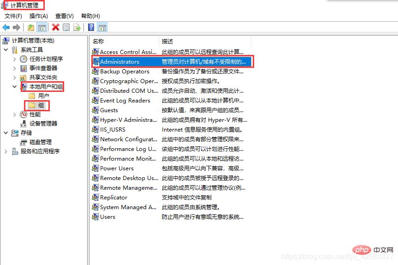Viewport: 398px width, 265px height.
Task: Toggle the Show/Hide Action Pane icon
Action: [x=102, y=27]
